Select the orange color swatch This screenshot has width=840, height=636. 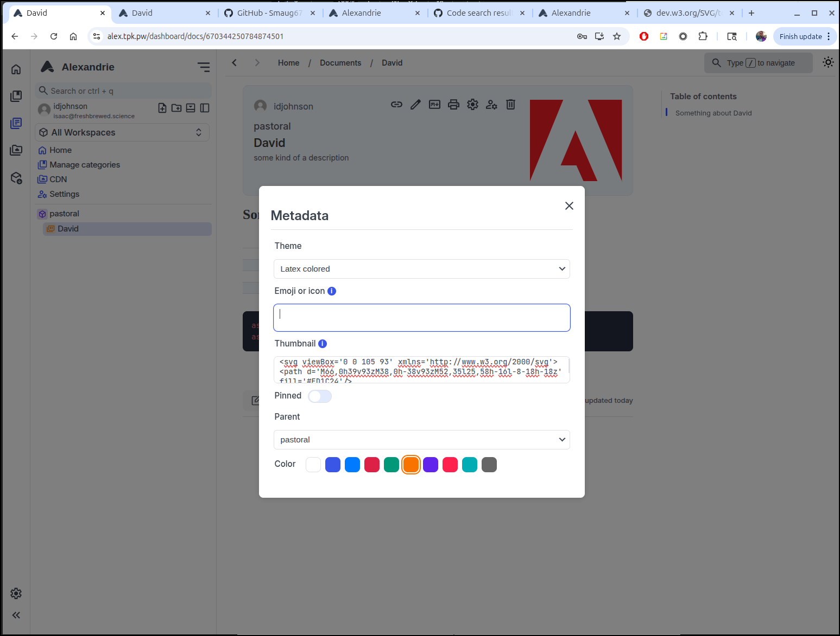411,465
